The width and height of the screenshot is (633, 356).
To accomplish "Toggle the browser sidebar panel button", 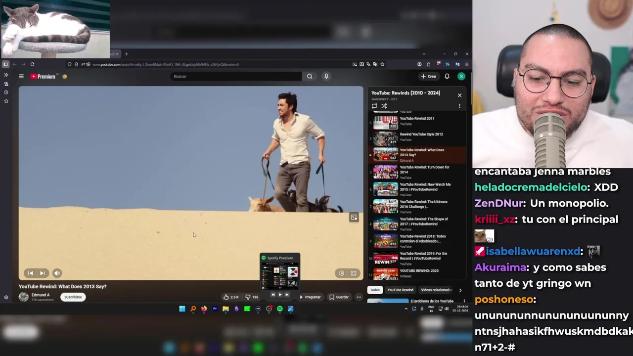I will pos(5,64).
